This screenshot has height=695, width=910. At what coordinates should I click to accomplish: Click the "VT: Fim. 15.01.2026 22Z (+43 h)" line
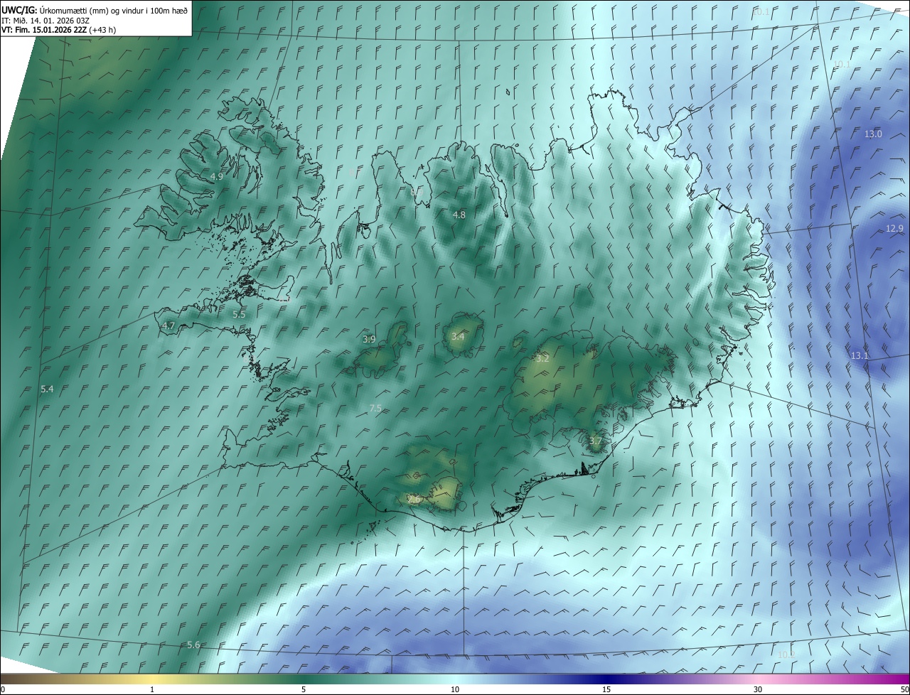[59, 30]
